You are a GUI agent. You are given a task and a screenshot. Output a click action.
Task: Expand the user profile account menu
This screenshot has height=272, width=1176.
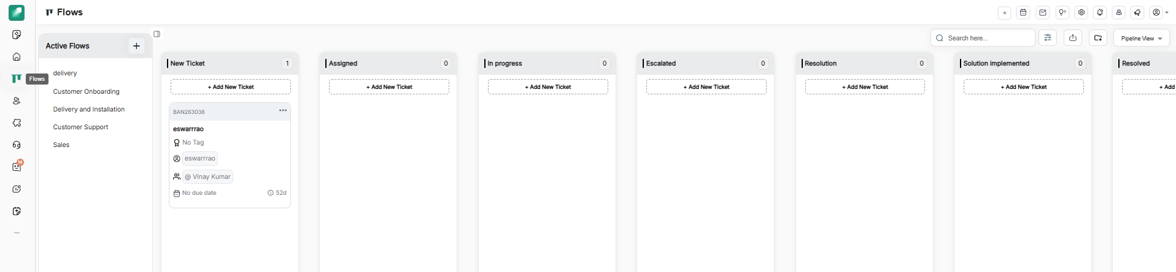[1159, 12]
